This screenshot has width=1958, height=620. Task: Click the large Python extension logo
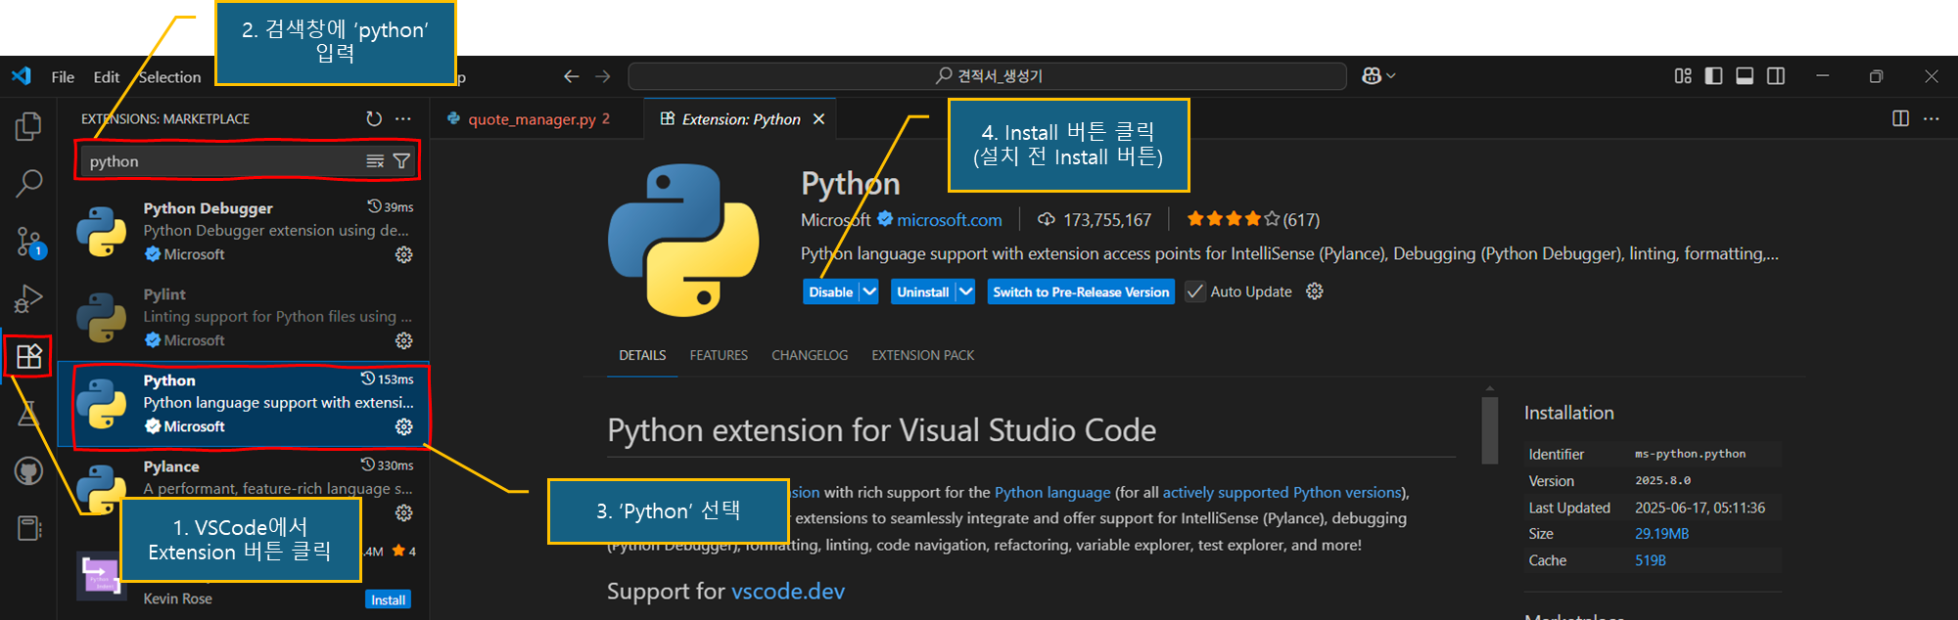683,241
